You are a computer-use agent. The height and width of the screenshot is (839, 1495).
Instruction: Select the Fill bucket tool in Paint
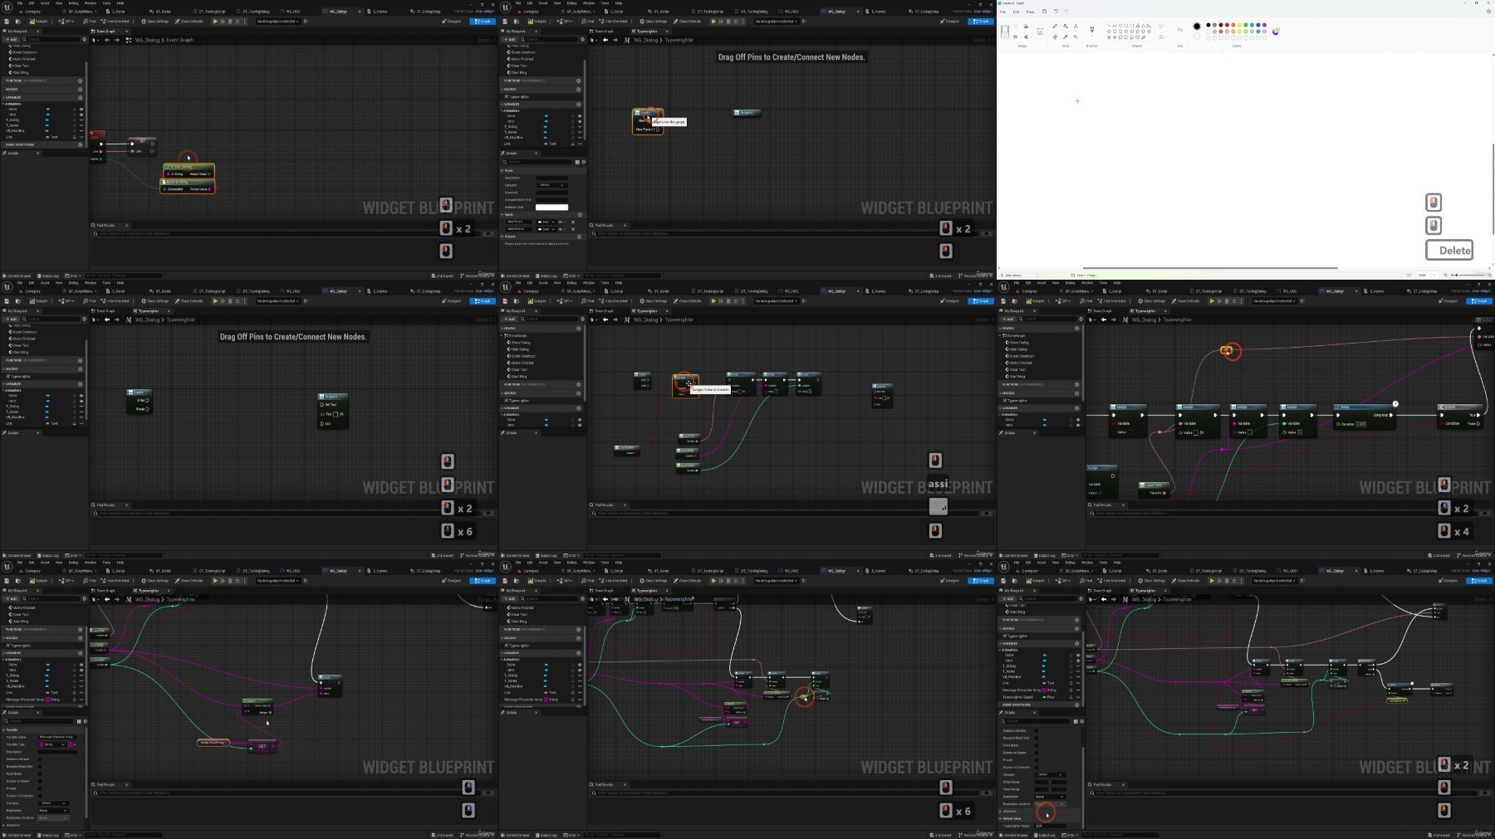pyautogui.click(x=1066, y=26)
